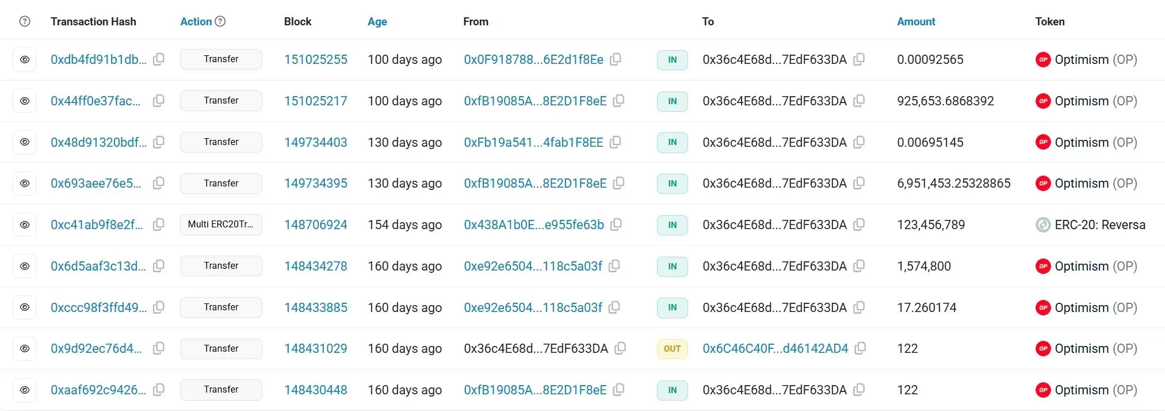This screenshot has height=411, width=1165.
Task: Click help icon next to Action header
Action: click(220, 21)
